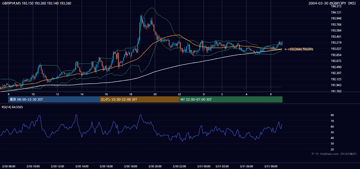Image resolution: width=360 pixels, height=169 pixels.
Task: Select price level 193.948 on axis
Action: (336, 18)
